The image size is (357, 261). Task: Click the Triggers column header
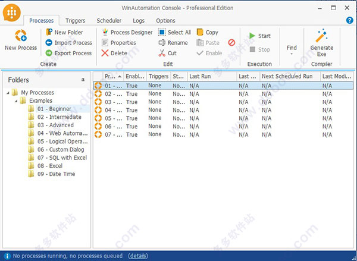pyautogui.click(x=159, y=76)
